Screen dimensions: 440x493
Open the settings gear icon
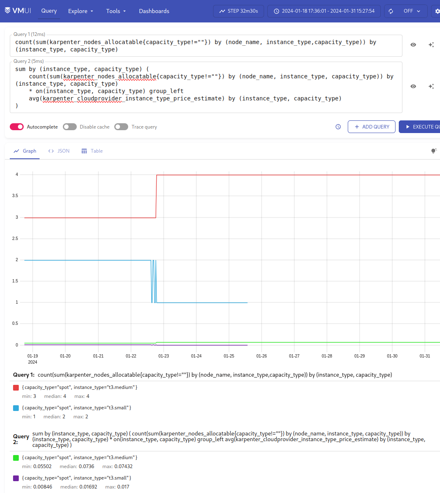click(437, 11)
